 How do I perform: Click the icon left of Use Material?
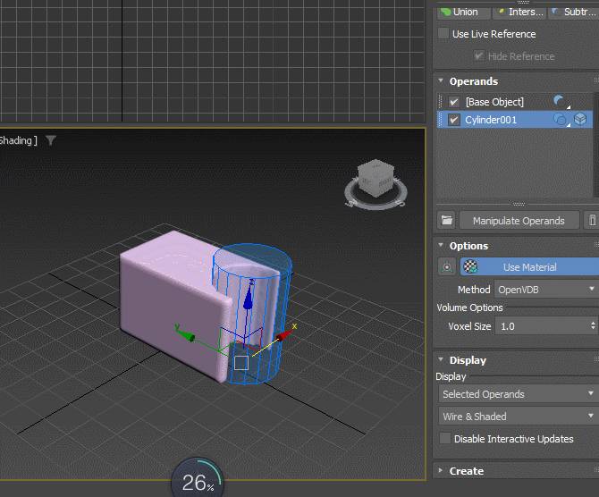447,267
